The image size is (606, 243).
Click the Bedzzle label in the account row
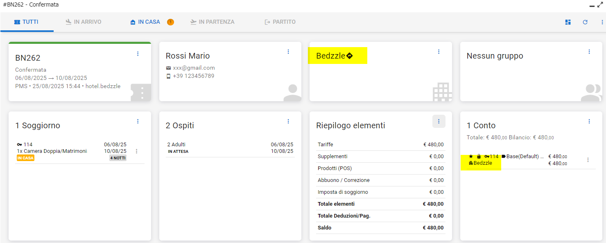482,163
